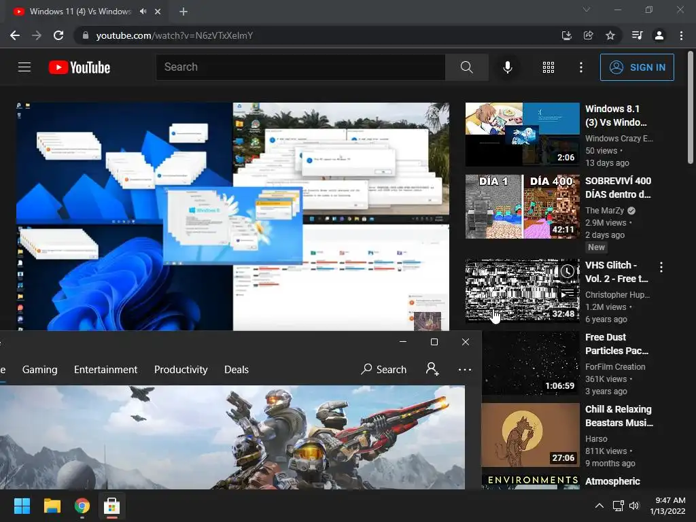Click the Atmospheric video title
The height and width of the screenshot is (522, 696).
click(x=612, y=481)
